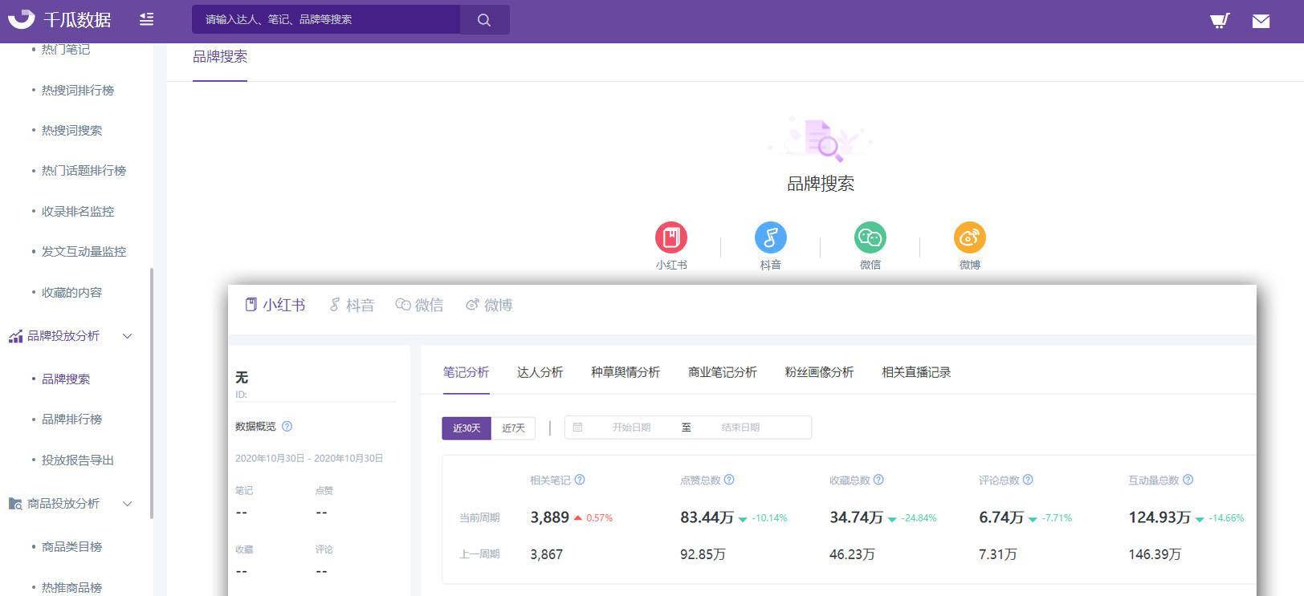Click the search magnifier button
This screenshot has height=596, width=1304.
pyautogui.click(x=484, y=20)
